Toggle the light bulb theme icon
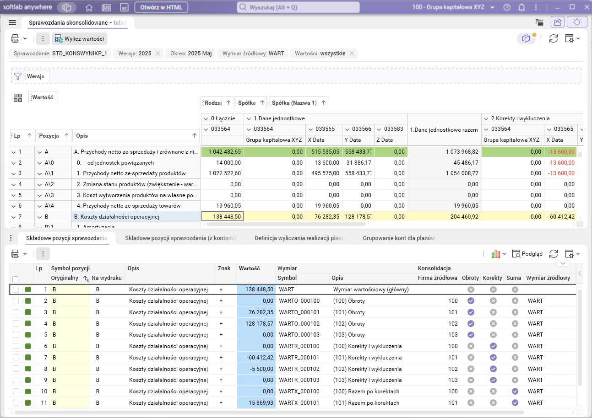Image resolution: width=592 pixels, height=418 pixels. [x=577, y=22]
